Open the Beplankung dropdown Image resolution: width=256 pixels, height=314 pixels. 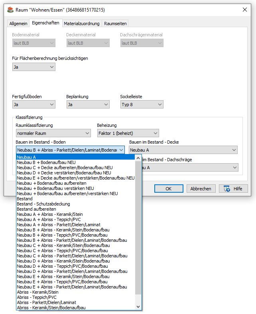point(88,105)
